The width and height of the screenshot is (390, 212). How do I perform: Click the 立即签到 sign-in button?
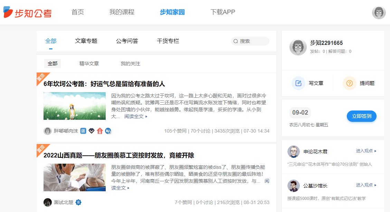pyautogui.click(x=361, y=116)
